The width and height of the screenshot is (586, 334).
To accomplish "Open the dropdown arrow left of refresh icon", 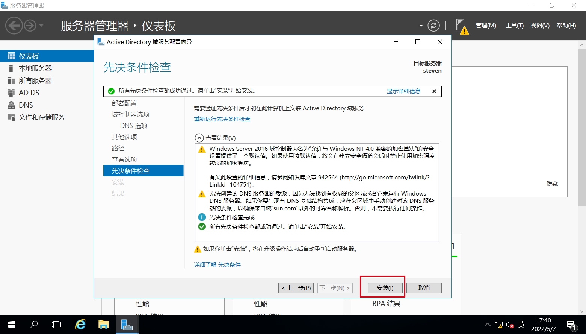I will pos(421,26).
